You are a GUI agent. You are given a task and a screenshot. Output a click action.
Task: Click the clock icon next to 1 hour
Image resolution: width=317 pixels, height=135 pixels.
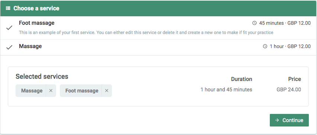[x=265, y=47]
